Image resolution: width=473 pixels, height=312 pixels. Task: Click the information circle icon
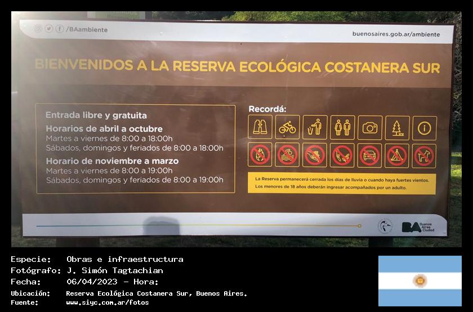point(424,128)
